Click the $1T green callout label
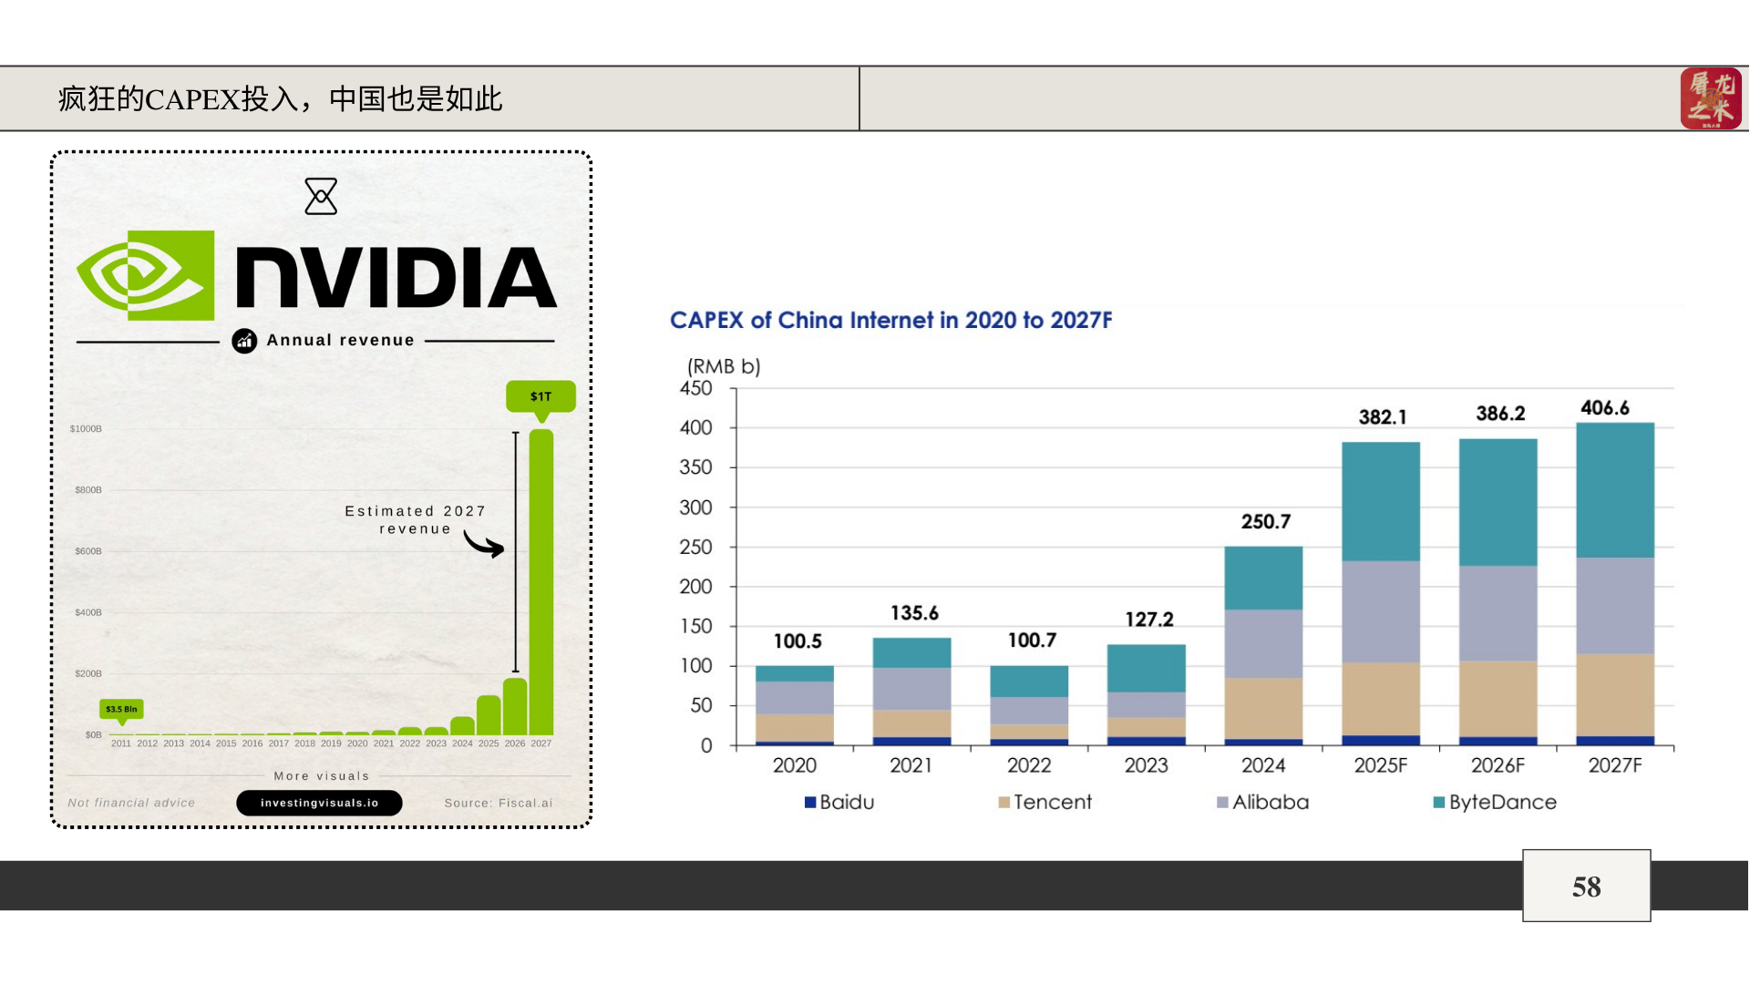Viewport: 1750px width, 984px height. point(540,396)
